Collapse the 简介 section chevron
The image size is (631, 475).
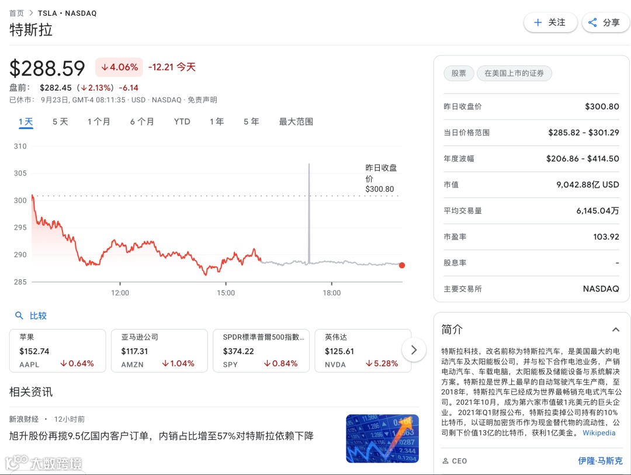[615, 330]
